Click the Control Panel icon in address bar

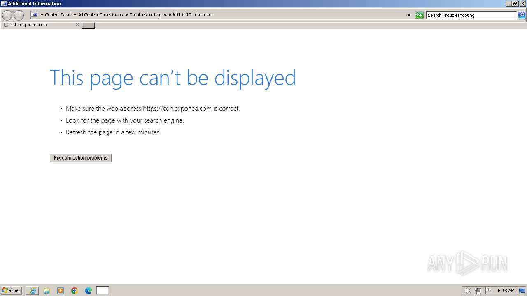[x=35, y=15]
